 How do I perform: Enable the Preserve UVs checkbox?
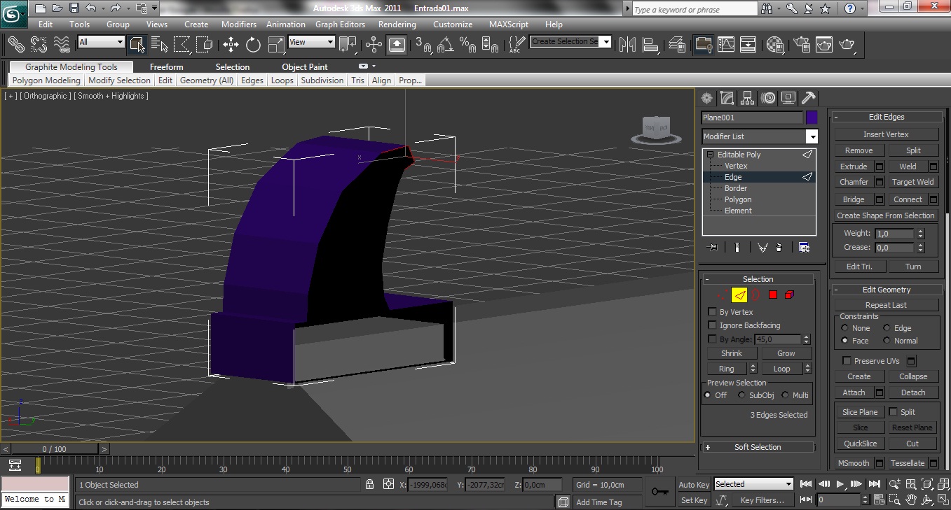tap(847, 361)
